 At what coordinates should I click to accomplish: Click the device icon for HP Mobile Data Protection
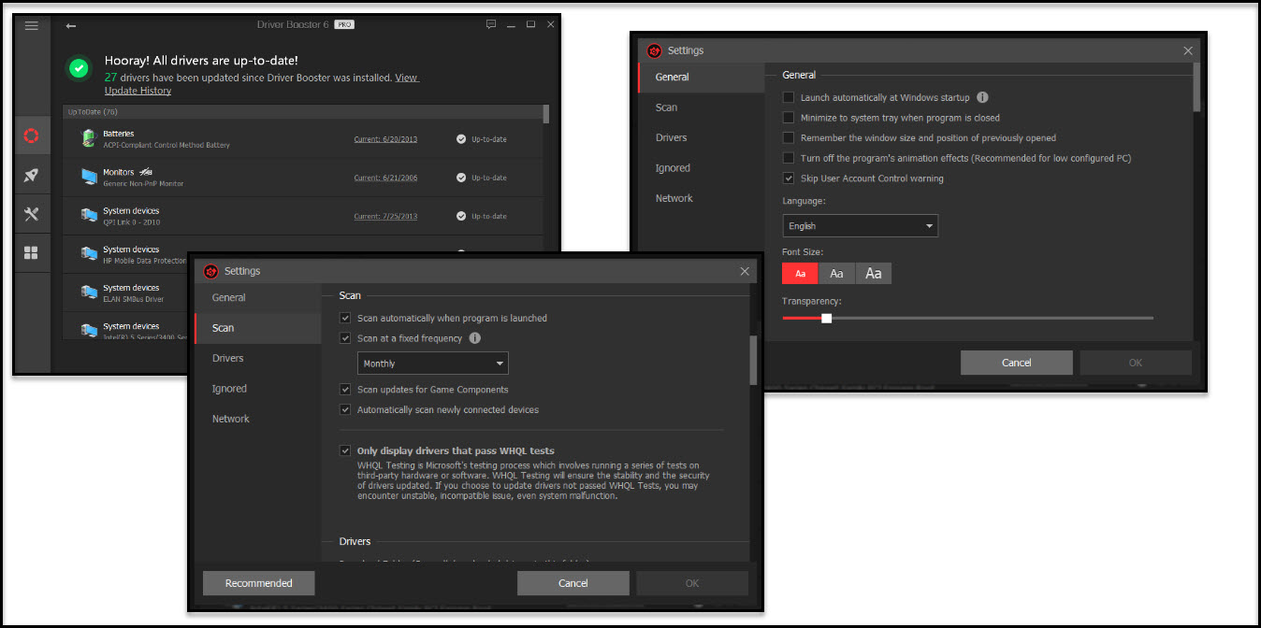(x=89, y=253)
